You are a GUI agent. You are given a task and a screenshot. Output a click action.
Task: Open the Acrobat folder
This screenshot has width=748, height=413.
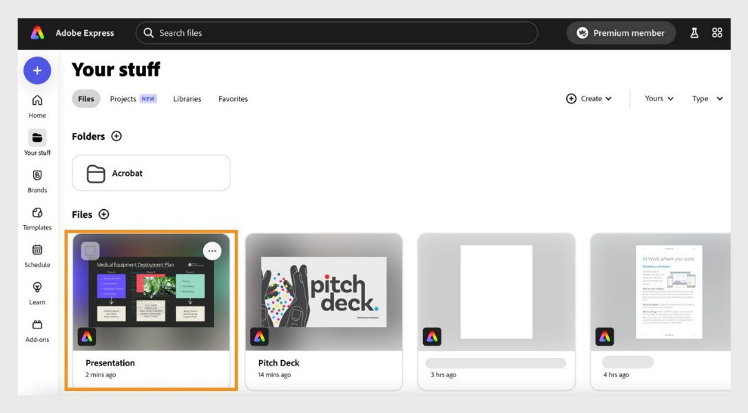(x=151, y=173)
